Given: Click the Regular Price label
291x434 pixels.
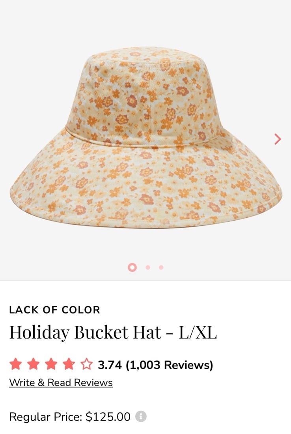Looking at the screenshot, I should [46, 417].
